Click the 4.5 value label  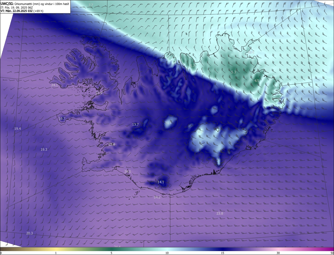tap(257, 81)
